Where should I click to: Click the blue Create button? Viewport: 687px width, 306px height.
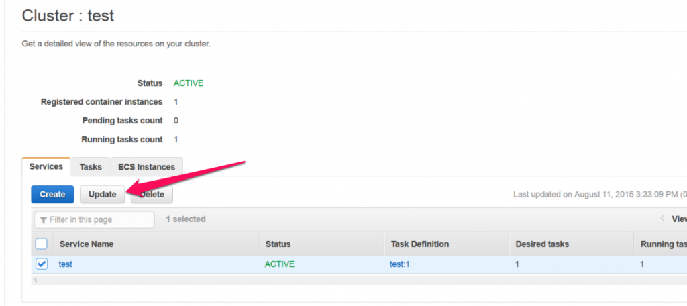[52, 194]
